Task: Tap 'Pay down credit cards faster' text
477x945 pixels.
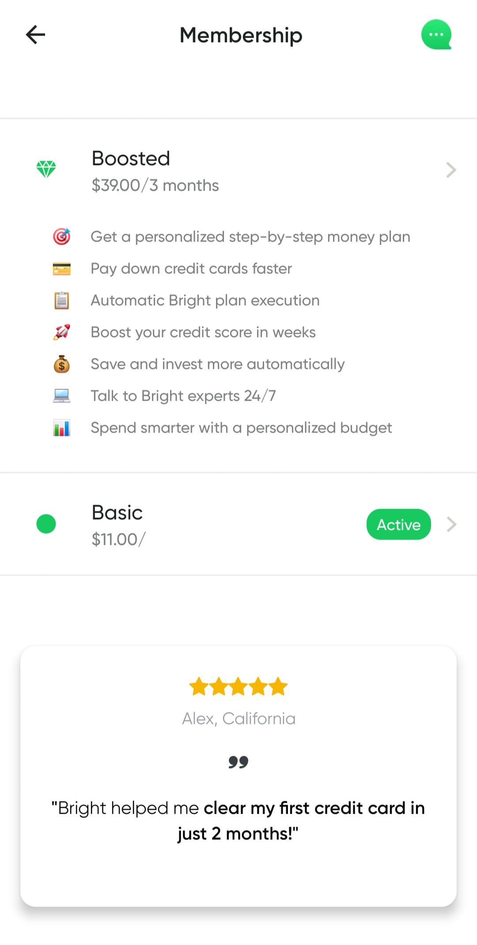Action: coord(191,268)
